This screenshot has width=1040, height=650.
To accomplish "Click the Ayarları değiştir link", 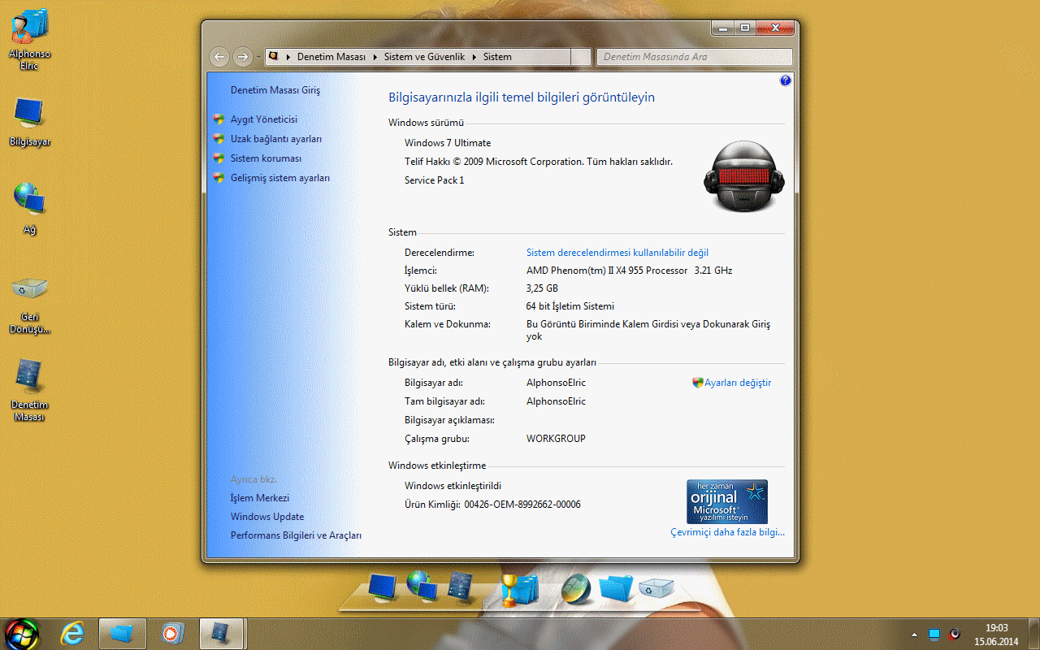I will [737, 383].
